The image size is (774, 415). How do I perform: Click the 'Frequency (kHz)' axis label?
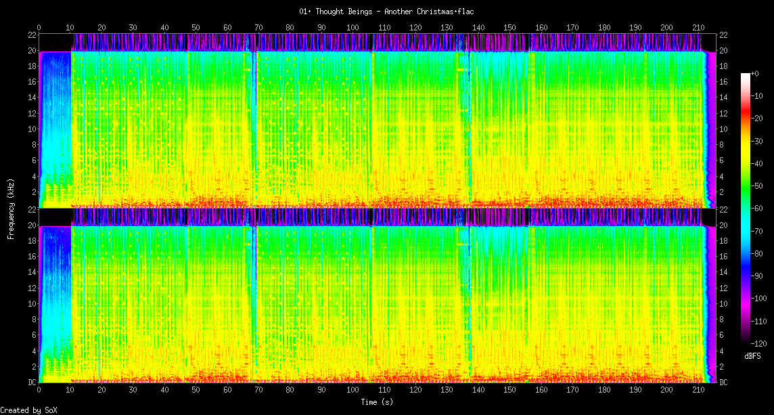pos(11,209)
